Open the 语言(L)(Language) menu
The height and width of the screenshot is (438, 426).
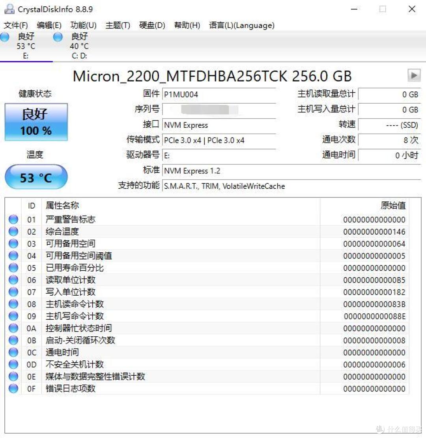point(241,25)
